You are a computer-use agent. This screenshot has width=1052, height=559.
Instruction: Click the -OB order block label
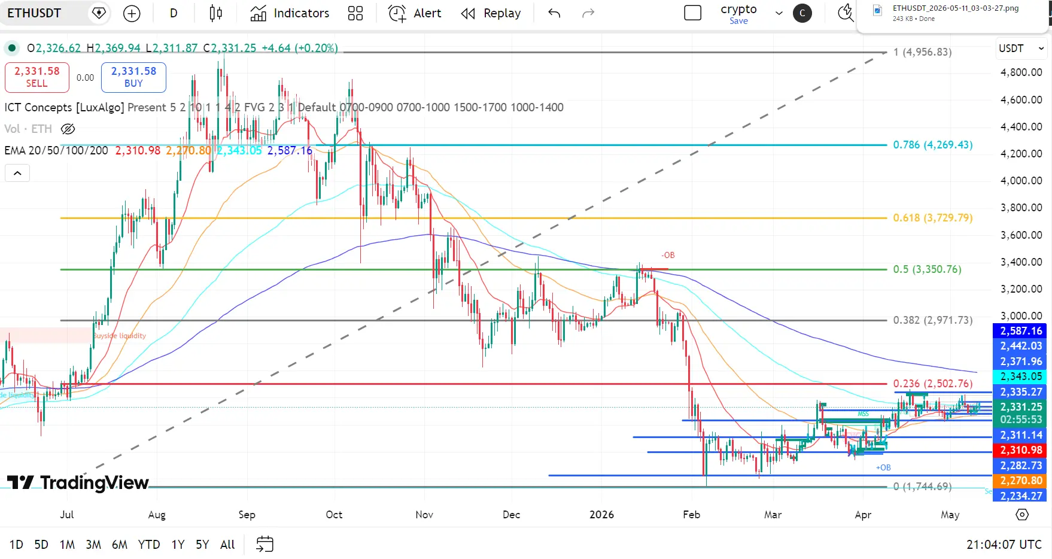tap(668, 255)
